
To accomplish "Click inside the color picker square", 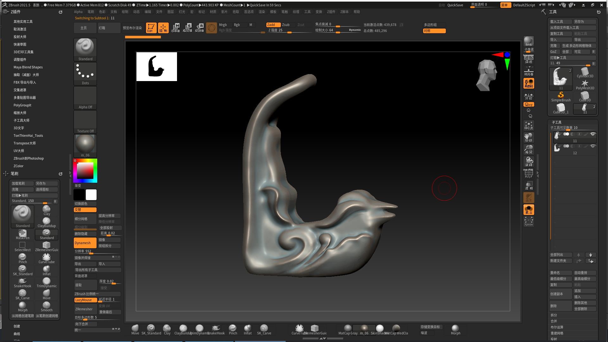I will 85,171.
